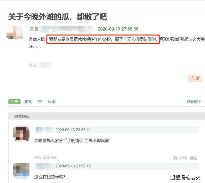Screen dimensions: 205x183
Task: Click 回应 beside the 739 likes
Action: 194,158
